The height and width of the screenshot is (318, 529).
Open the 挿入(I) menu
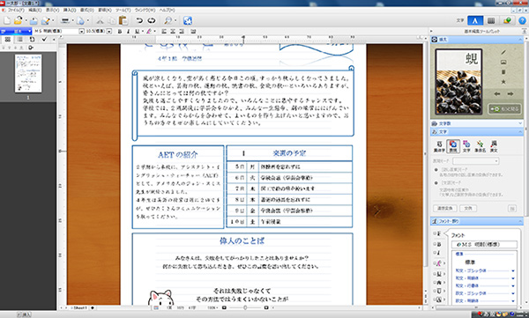click(x=70, y=10)
